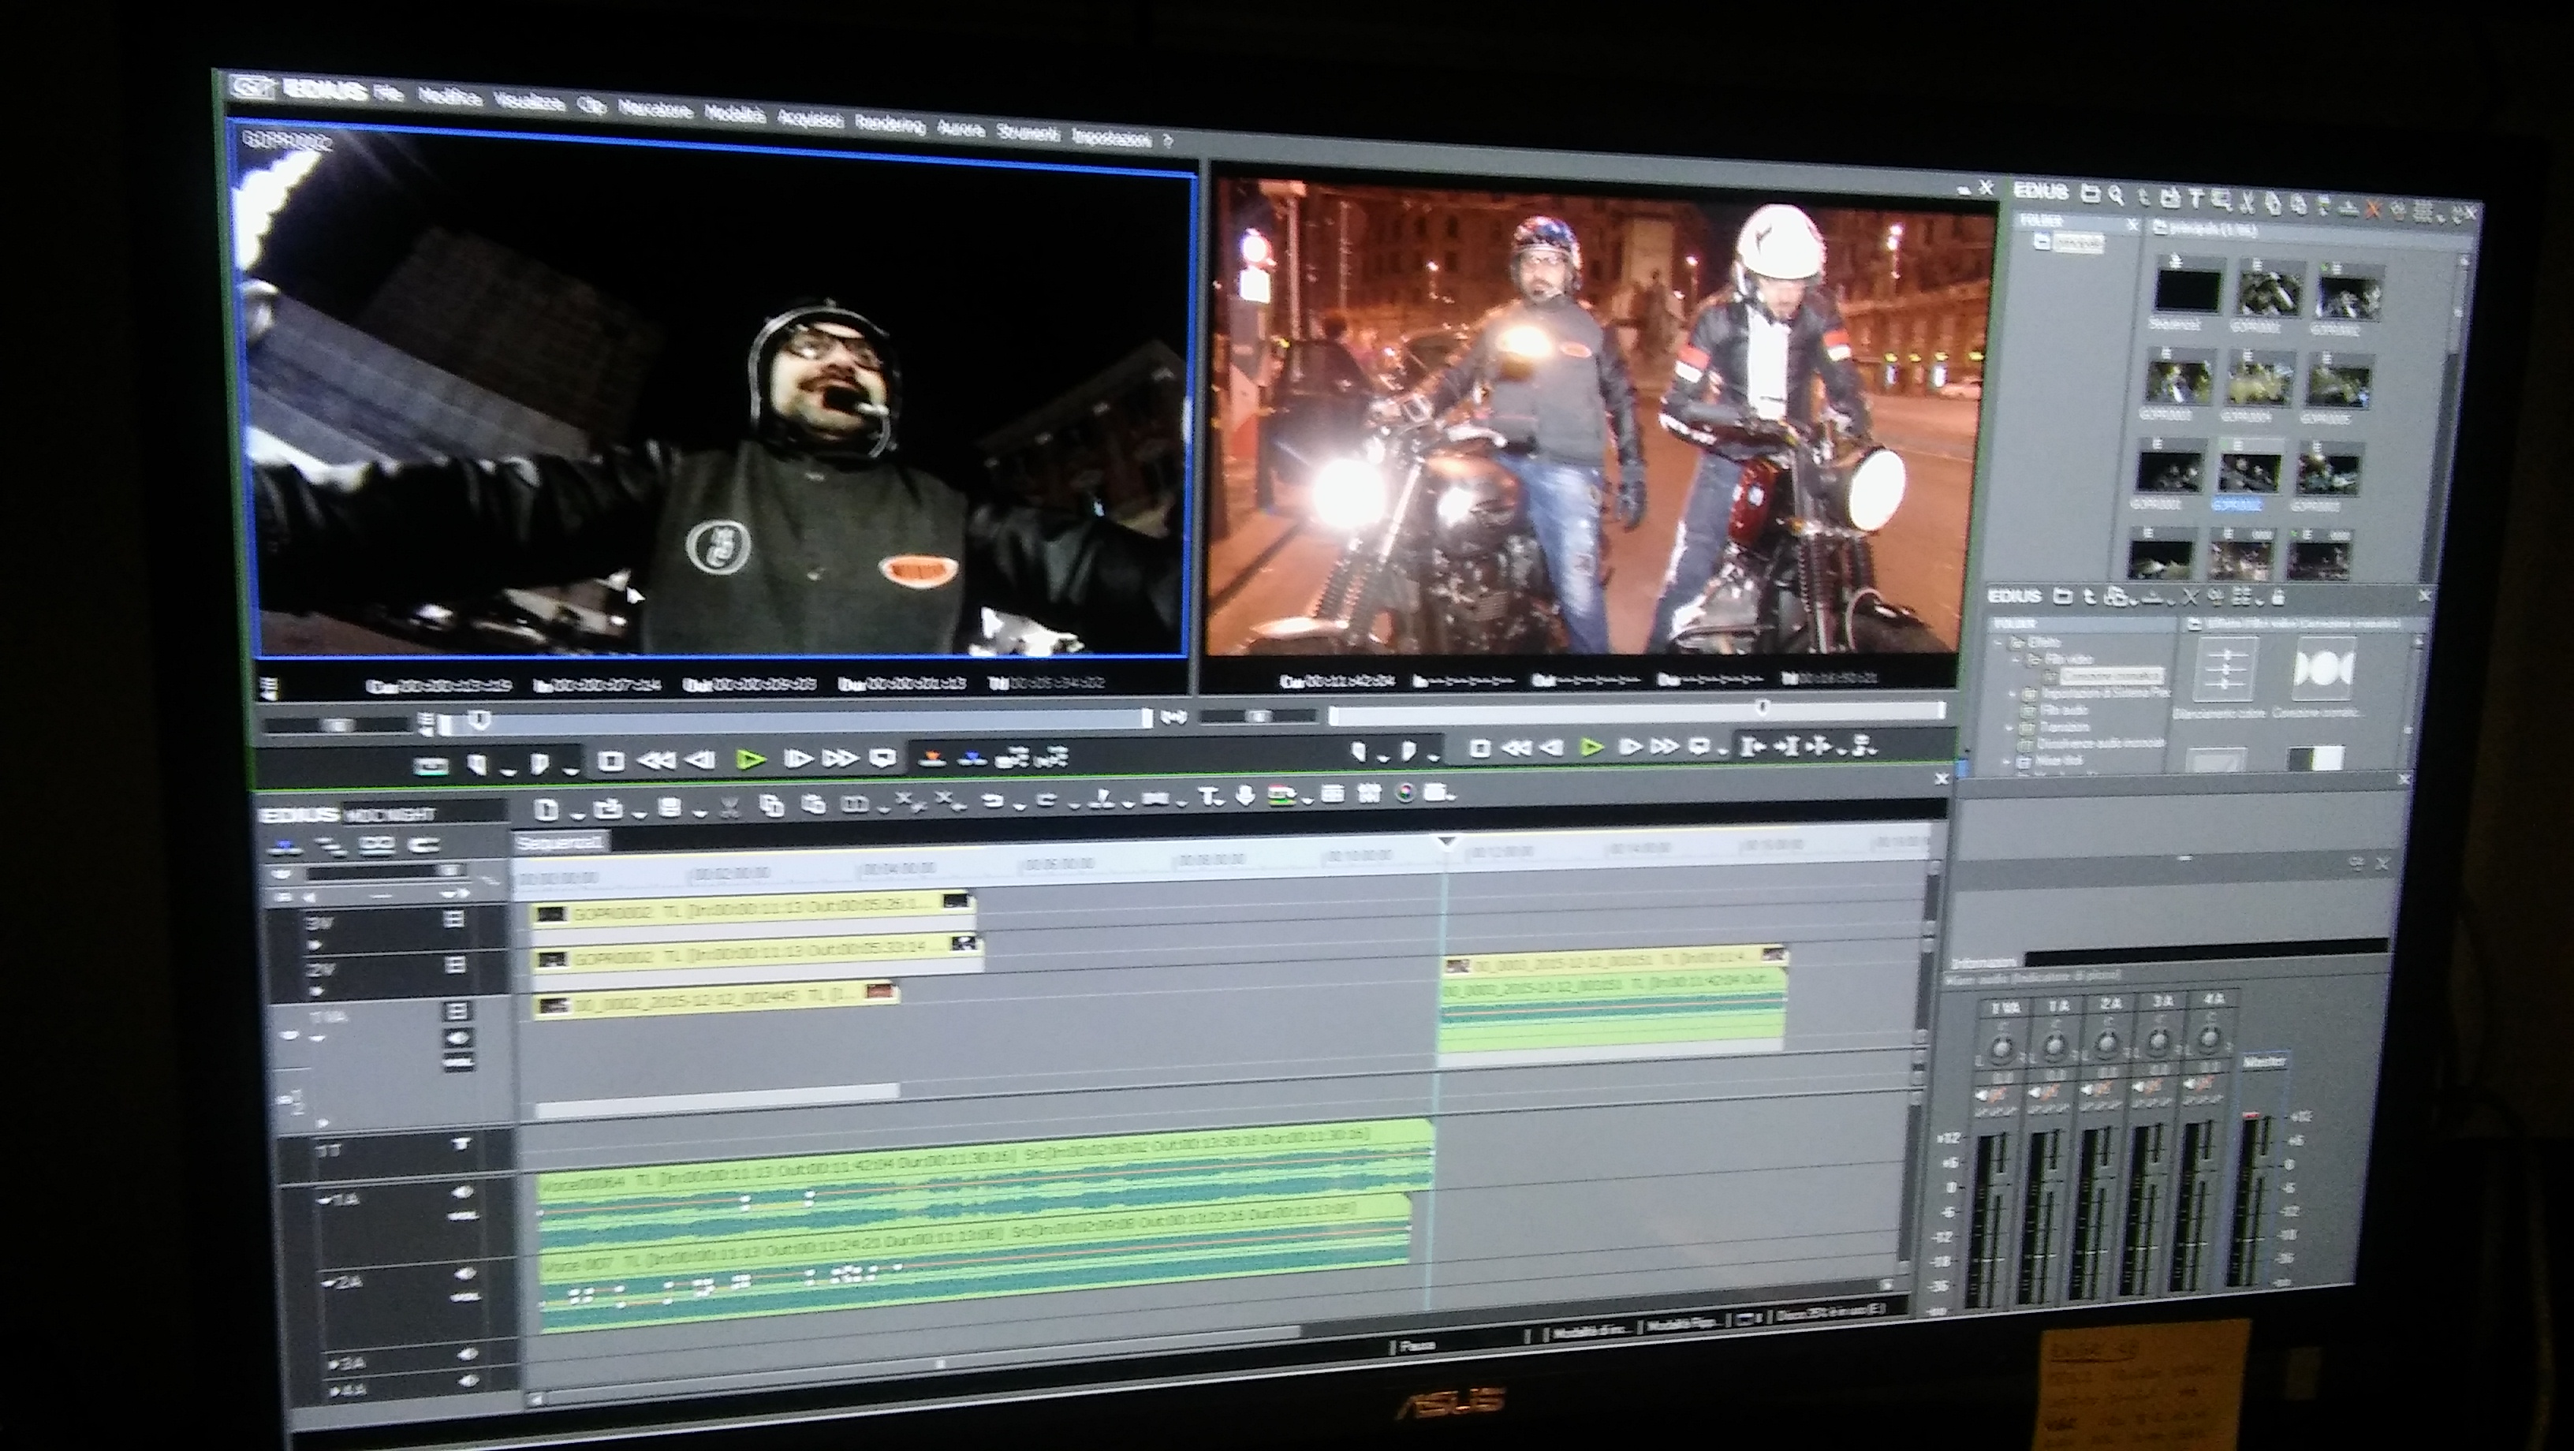The width and height of the screenshot is (2574, 1451).
Task: Select the Sequenza1 sequence tab
Action: pos(560,842)
